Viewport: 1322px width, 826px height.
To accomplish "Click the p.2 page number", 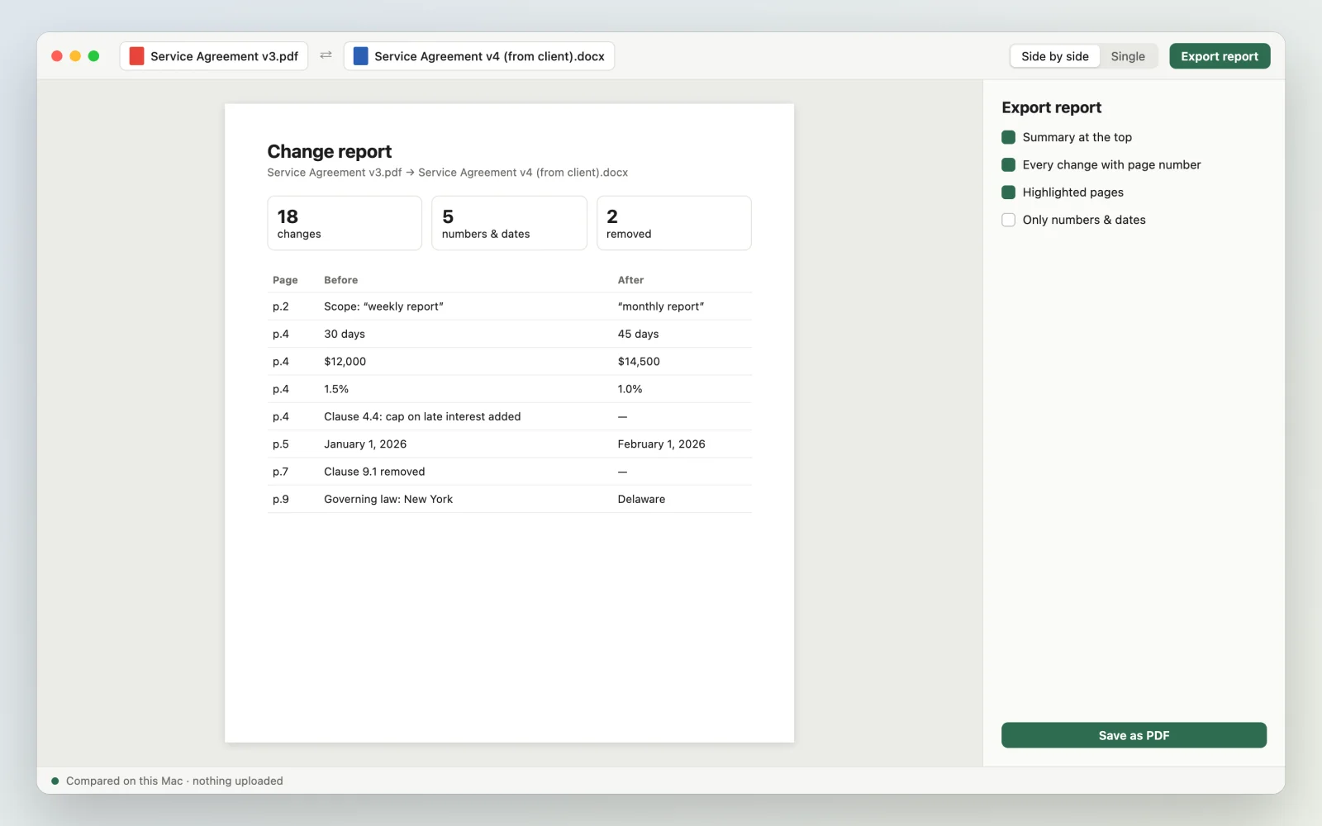I will (281, 306).
